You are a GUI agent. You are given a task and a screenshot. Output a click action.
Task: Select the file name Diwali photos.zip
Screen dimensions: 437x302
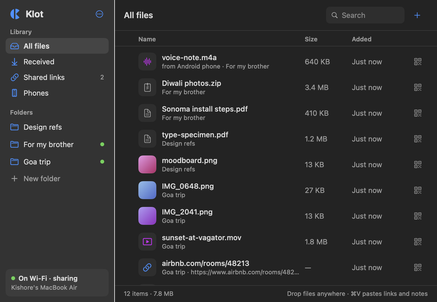pos(192,83)
